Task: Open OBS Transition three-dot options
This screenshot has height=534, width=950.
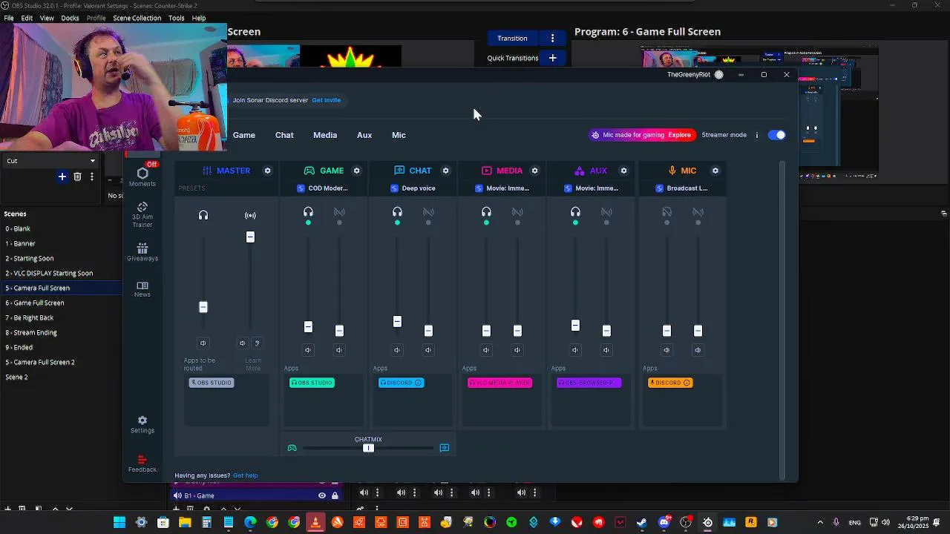Action: tap(552, 39)
